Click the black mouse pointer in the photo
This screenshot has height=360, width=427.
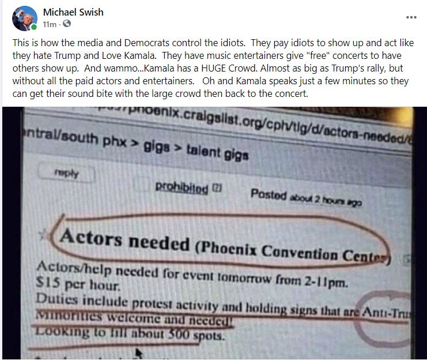pos(139,353)
